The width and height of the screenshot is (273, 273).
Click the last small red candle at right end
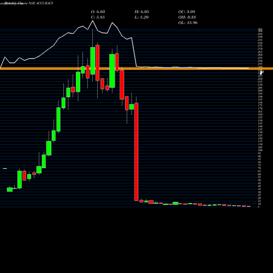248,206
